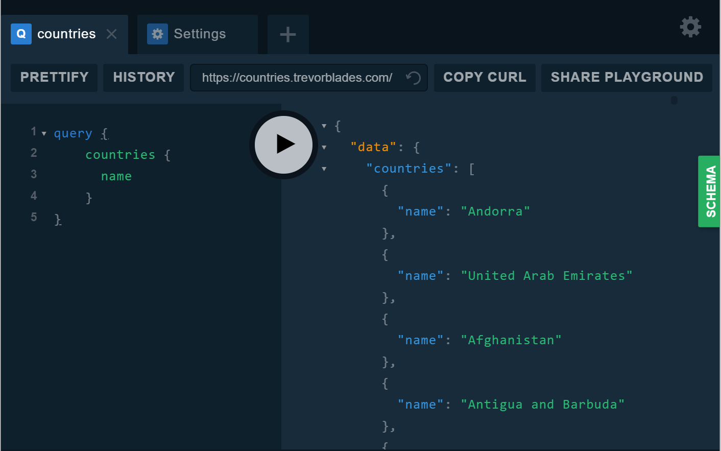Click the name field on line 3
This screenshot has width=721, height=451.
116,176
